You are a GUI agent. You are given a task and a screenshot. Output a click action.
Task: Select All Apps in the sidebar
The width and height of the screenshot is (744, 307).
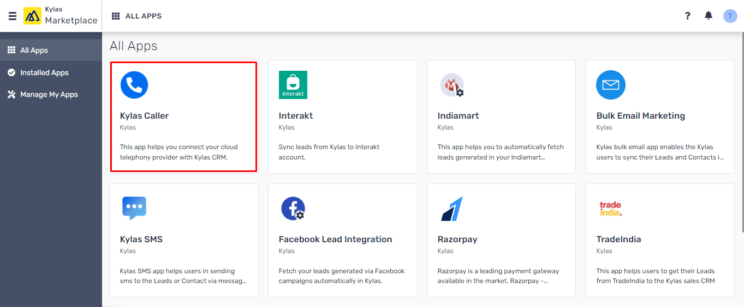tap(51, 50)
